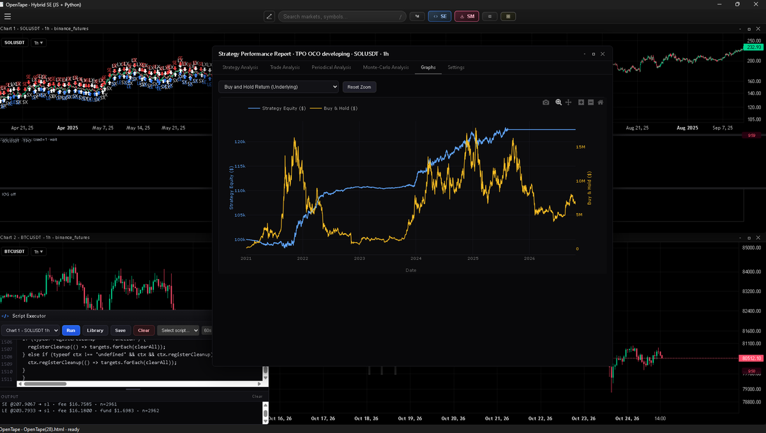
Task: Click the candlestick chart-type icon button
Action: point(417,16)
